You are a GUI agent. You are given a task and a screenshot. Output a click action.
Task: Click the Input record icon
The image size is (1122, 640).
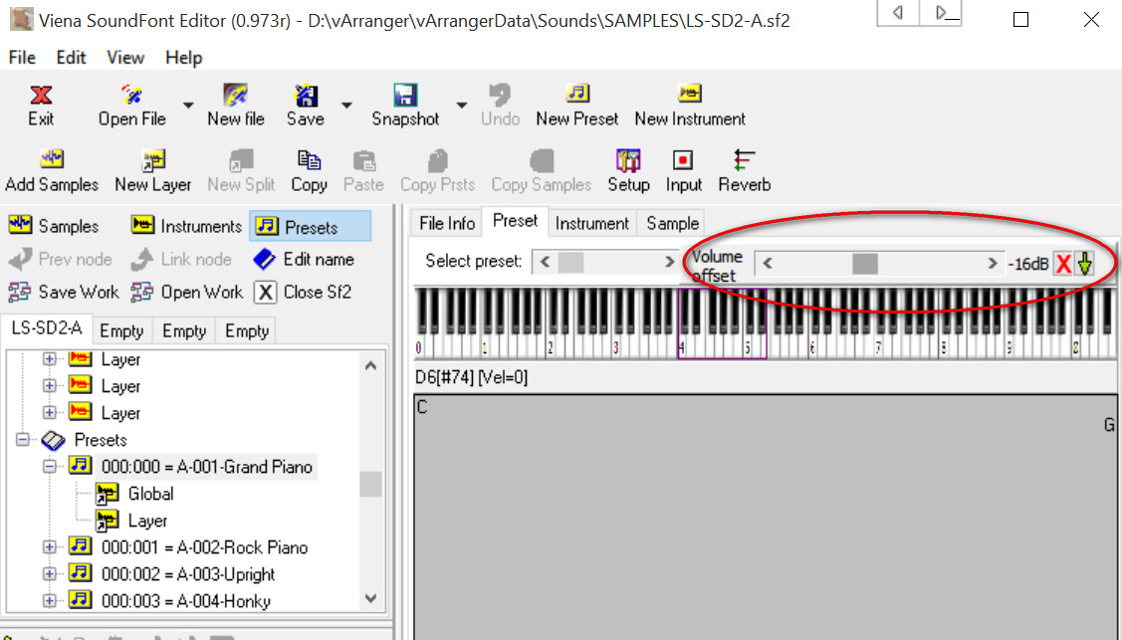coord(683,160)
